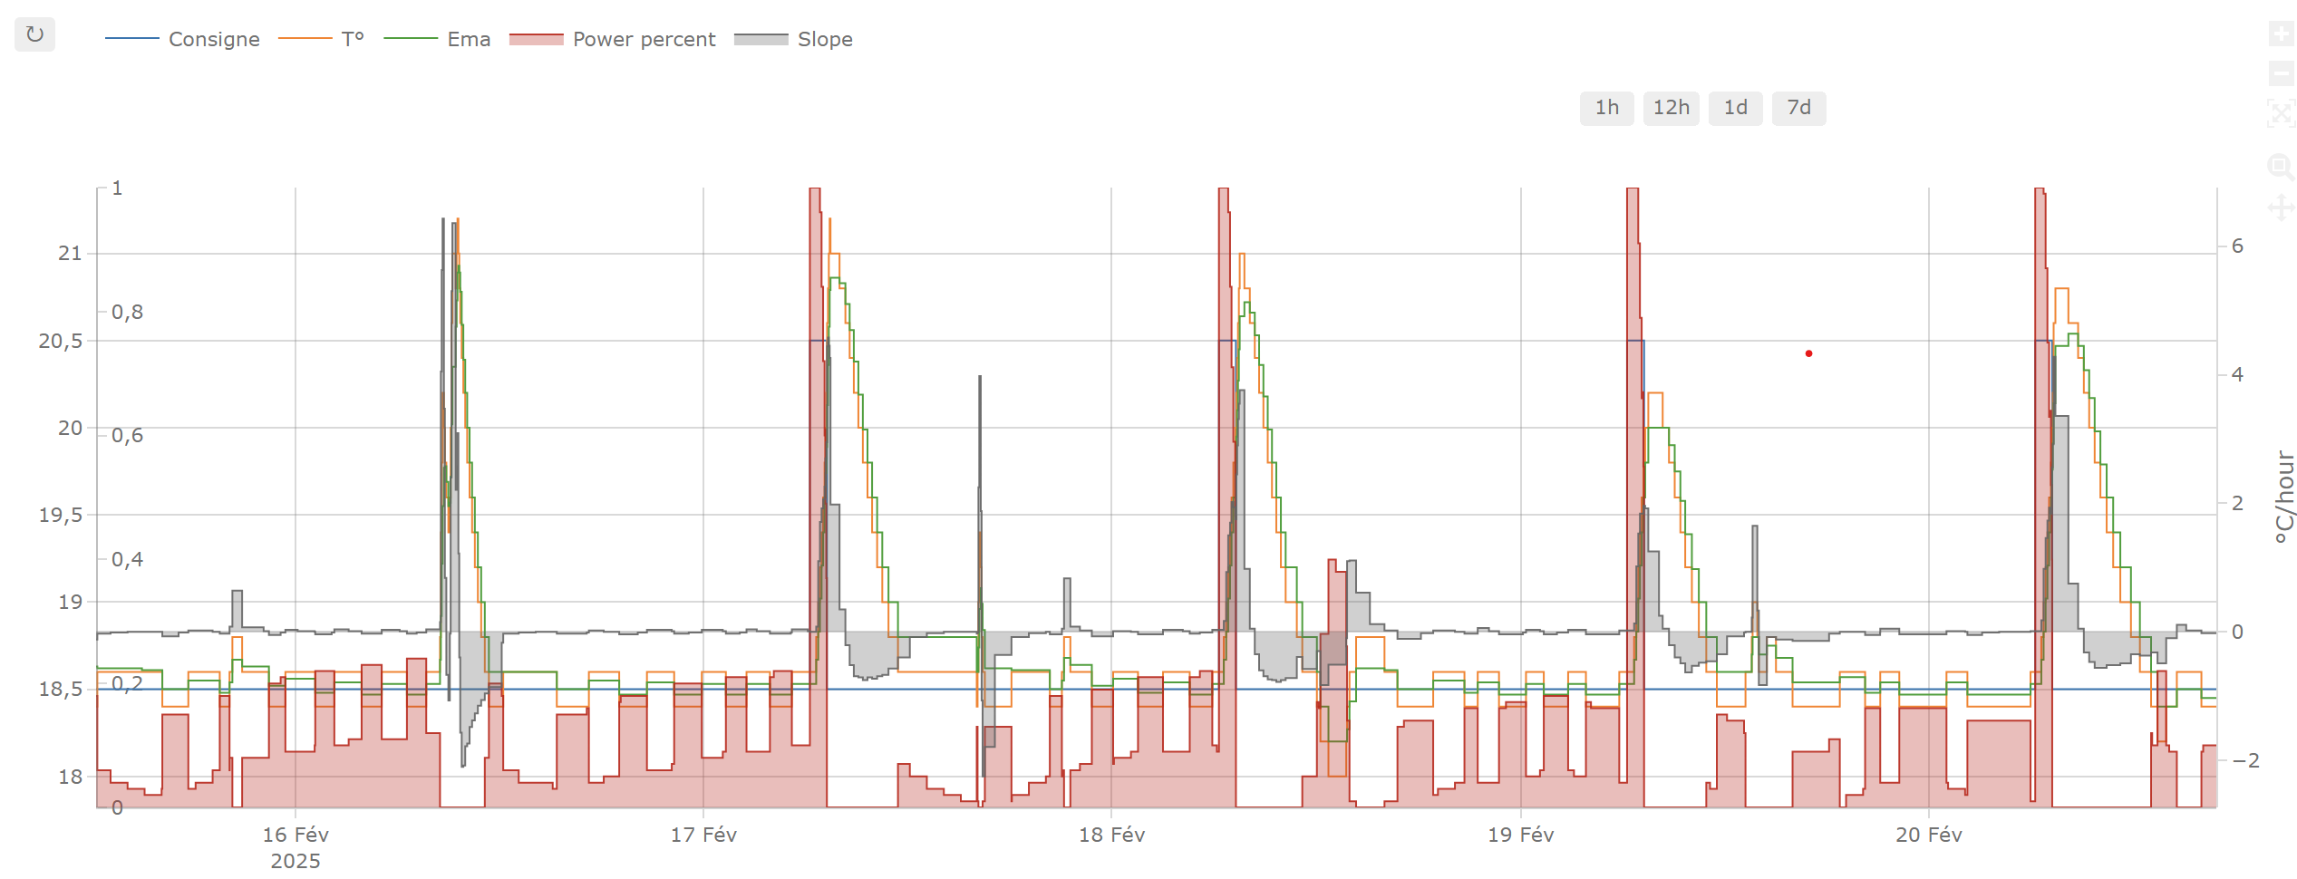Toggle Power percent series visibility
This screenshot has height=879, width=2297.
pos(643,40)
